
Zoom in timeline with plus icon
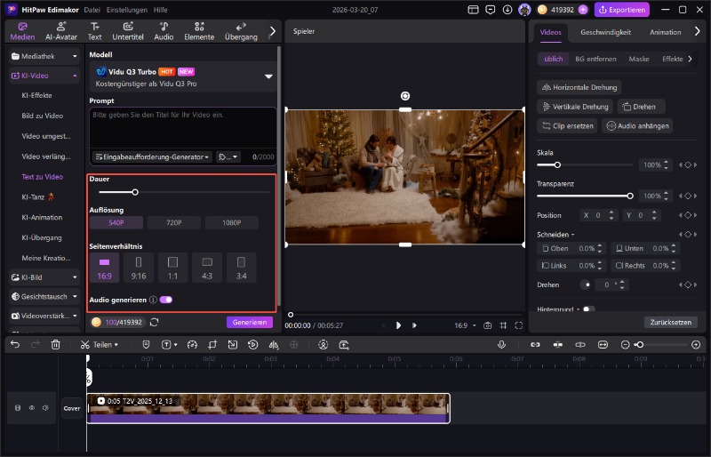[696, 345]
